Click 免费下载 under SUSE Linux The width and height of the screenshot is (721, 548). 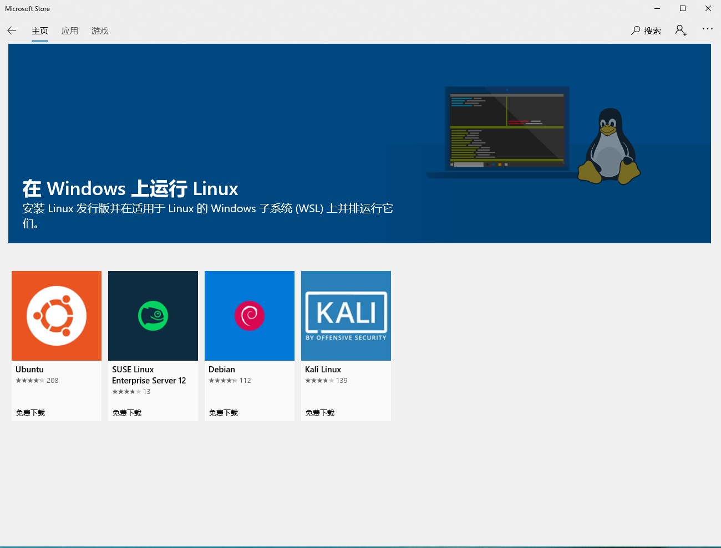[127, 413]
